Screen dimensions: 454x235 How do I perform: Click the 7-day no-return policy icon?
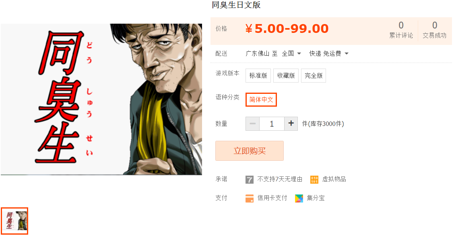tap(249, 180)
